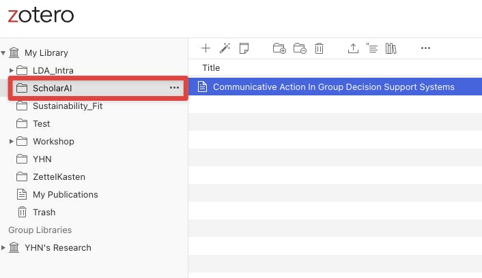Sort items by the Title column header

[212, 68]
